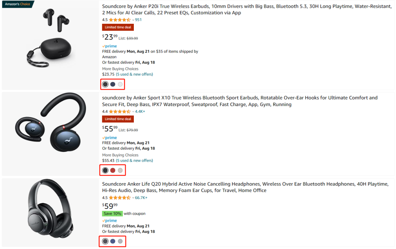Pick the white color swatch for P20i earbuds
This screenshot has width=396, height=249.
(x=120, y=84)
